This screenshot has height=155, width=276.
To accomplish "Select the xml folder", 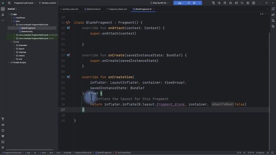I will point(20,59).
